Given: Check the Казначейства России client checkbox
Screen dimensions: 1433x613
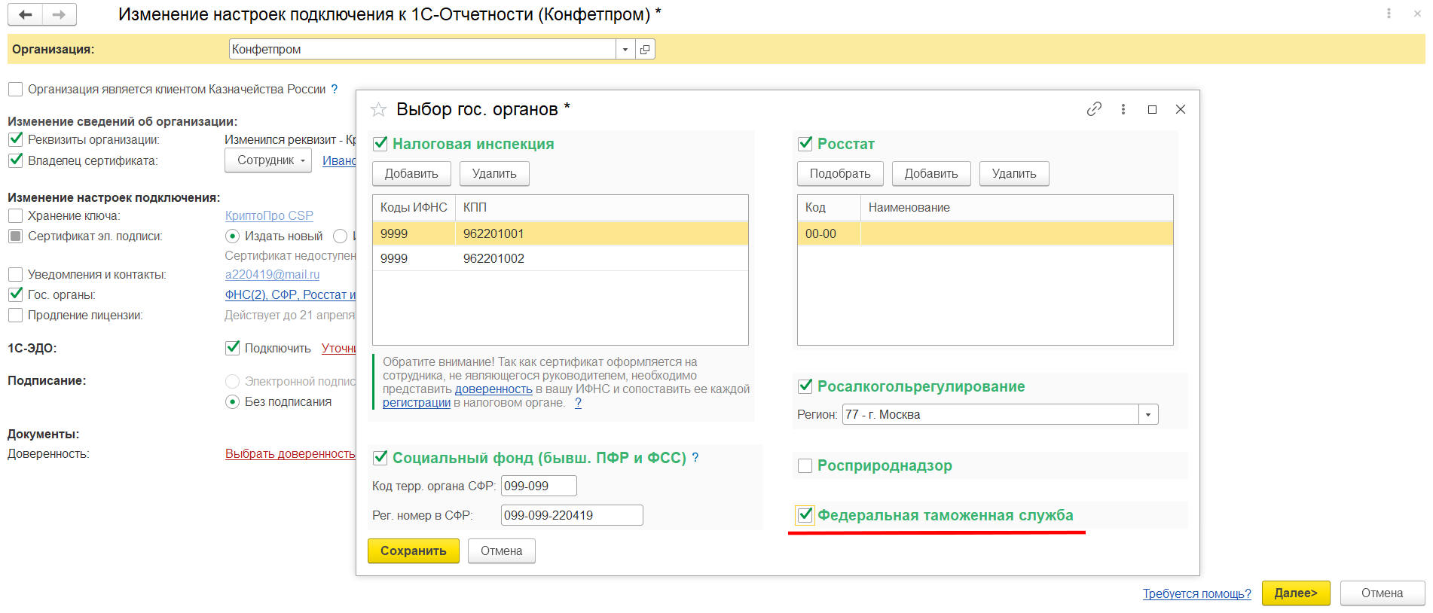Looking at the screenshot, I should 15,90.
